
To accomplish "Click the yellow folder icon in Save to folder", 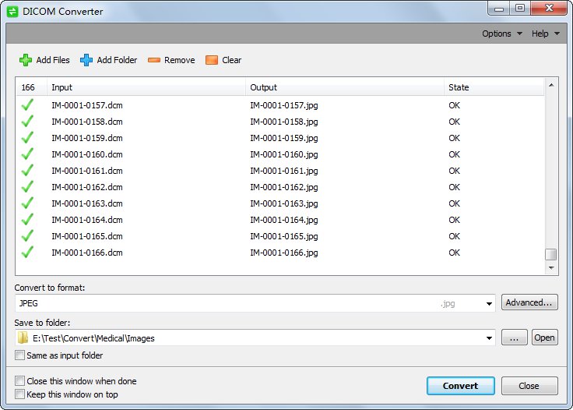I will [23, 338].
